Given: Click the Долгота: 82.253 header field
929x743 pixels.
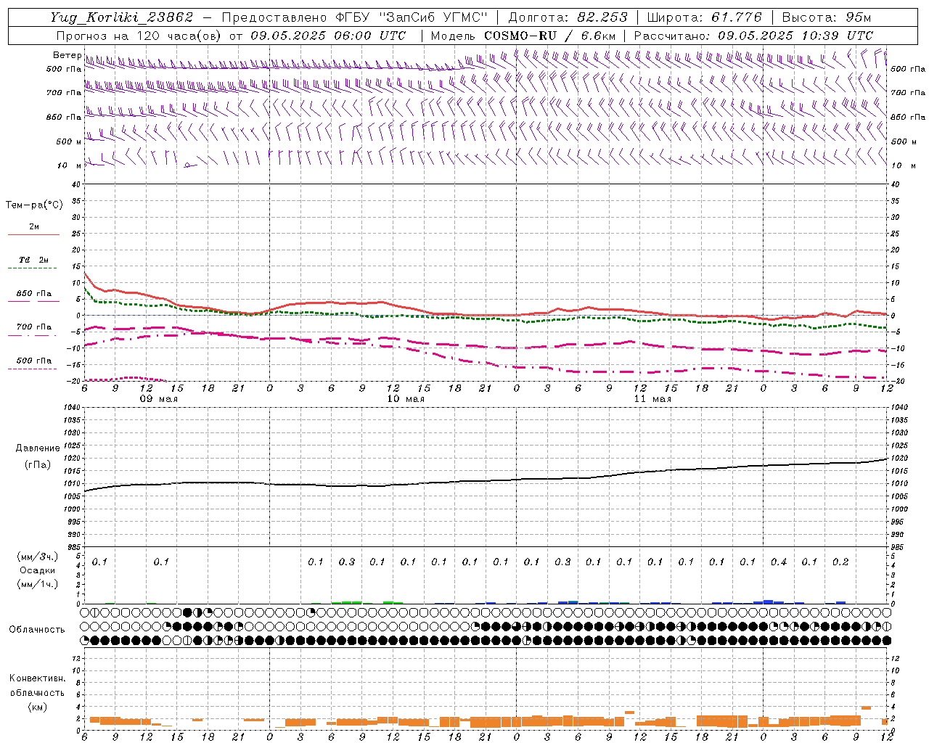Looking at the screenshot, I should pyautogui.click(x=568, y=17).
